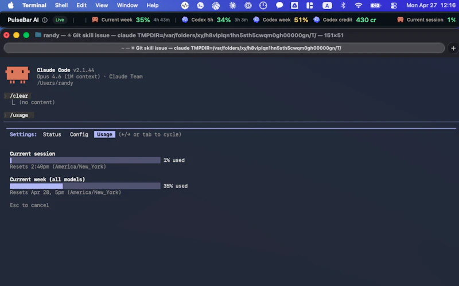Click the Claude icon beside Current week
This screenshot has height=286, width=459.
pos(95,20)
